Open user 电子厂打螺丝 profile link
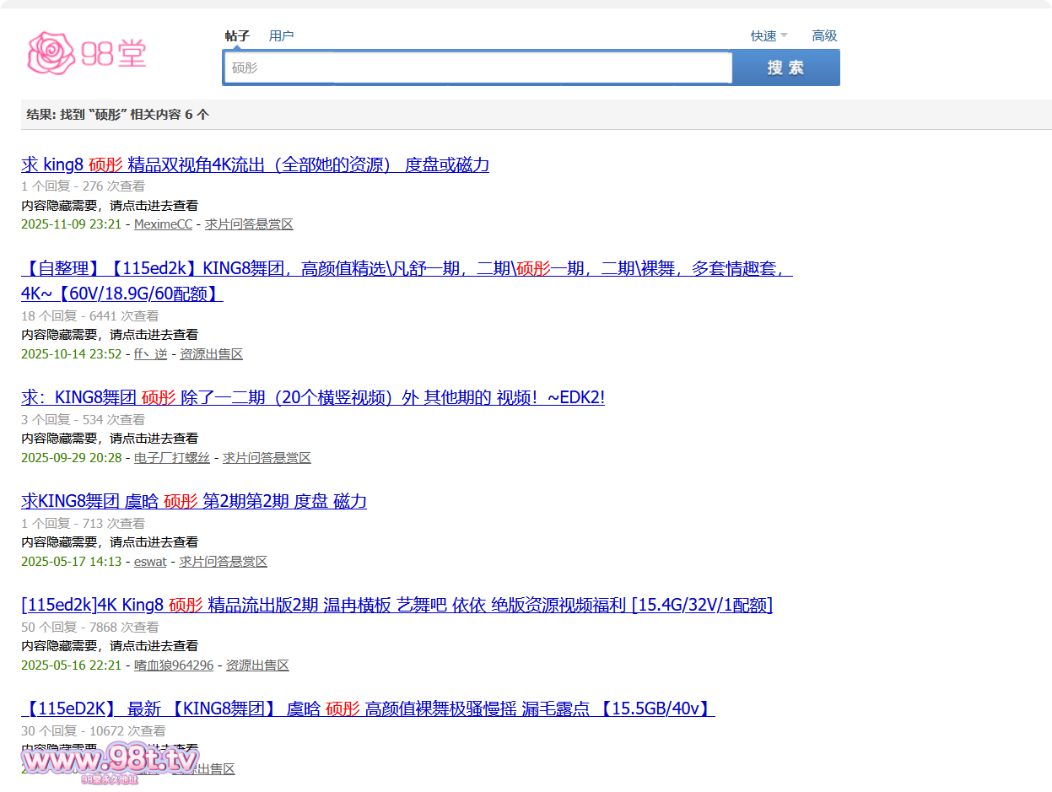The image size is (1052, 792). [x=171, y=458]
